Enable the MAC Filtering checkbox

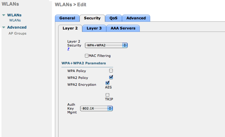[87, 56]
